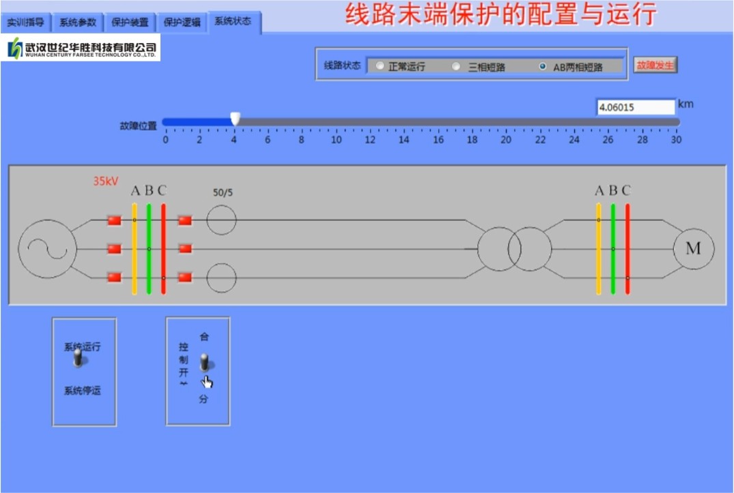Flip the 控制开关 合/分 toggle switch
The height and width of the screenshot is (493, 734).
pyautogui.click(x=204, y=363)
